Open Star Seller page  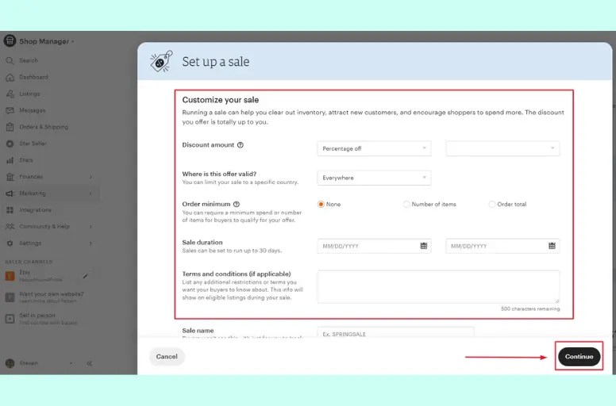point(33,144)
